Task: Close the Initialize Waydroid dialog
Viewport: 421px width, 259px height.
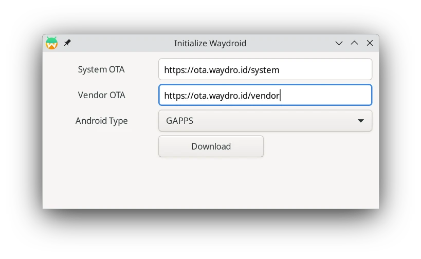Action: [x=370, y=43]
